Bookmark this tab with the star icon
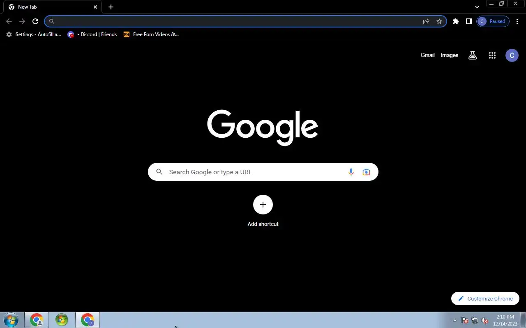 pyautogui.click(x=439, y=21)
